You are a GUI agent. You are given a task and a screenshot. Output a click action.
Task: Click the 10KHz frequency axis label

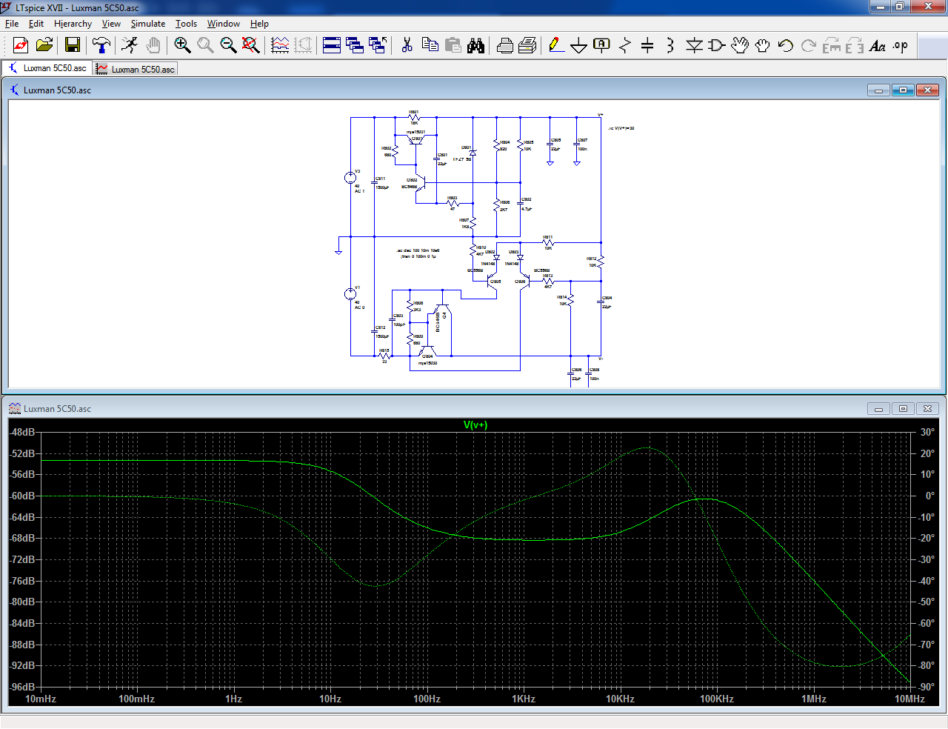click(620, 699)
